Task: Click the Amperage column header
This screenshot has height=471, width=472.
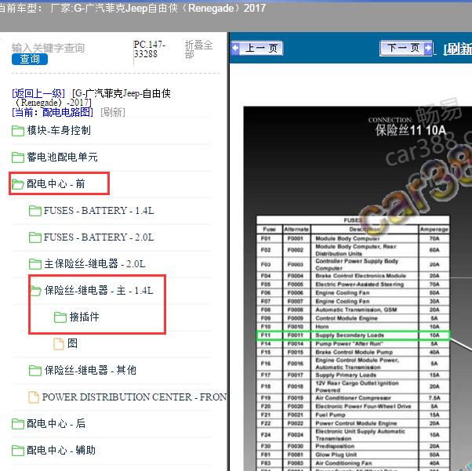Action: (x=434, y=230)
